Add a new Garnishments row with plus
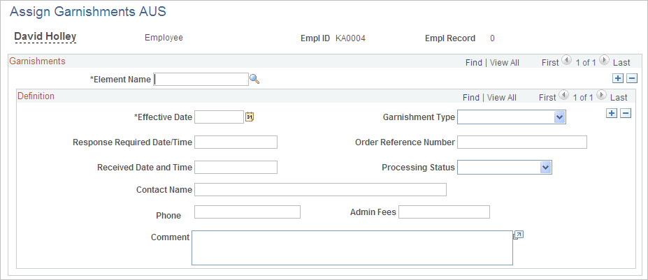648x280 pixels. [x=618, y=78]
